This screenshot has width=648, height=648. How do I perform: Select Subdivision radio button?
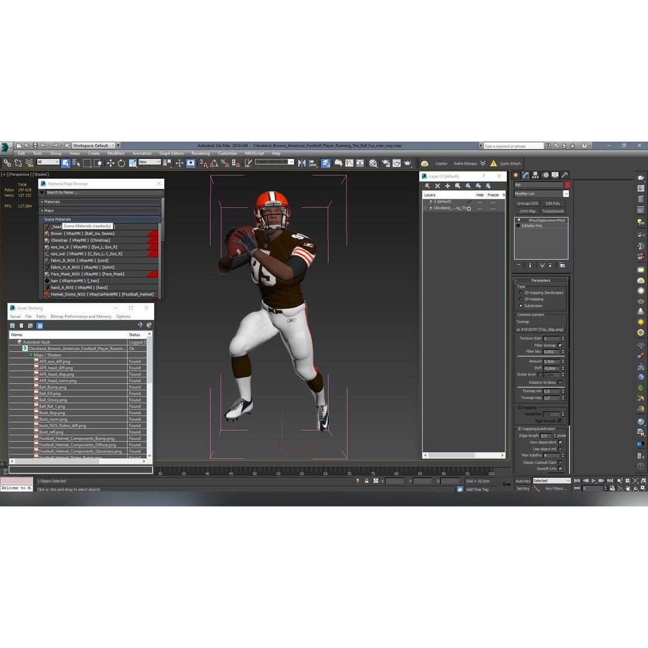521,306
